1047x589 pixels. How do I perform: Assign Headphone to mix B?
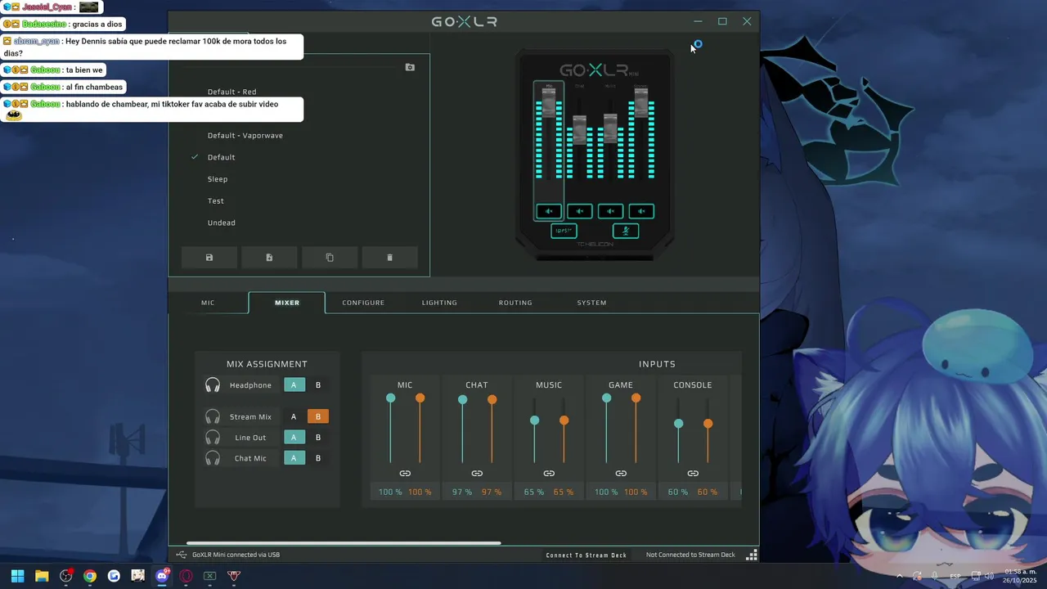[x=318, y=385]
